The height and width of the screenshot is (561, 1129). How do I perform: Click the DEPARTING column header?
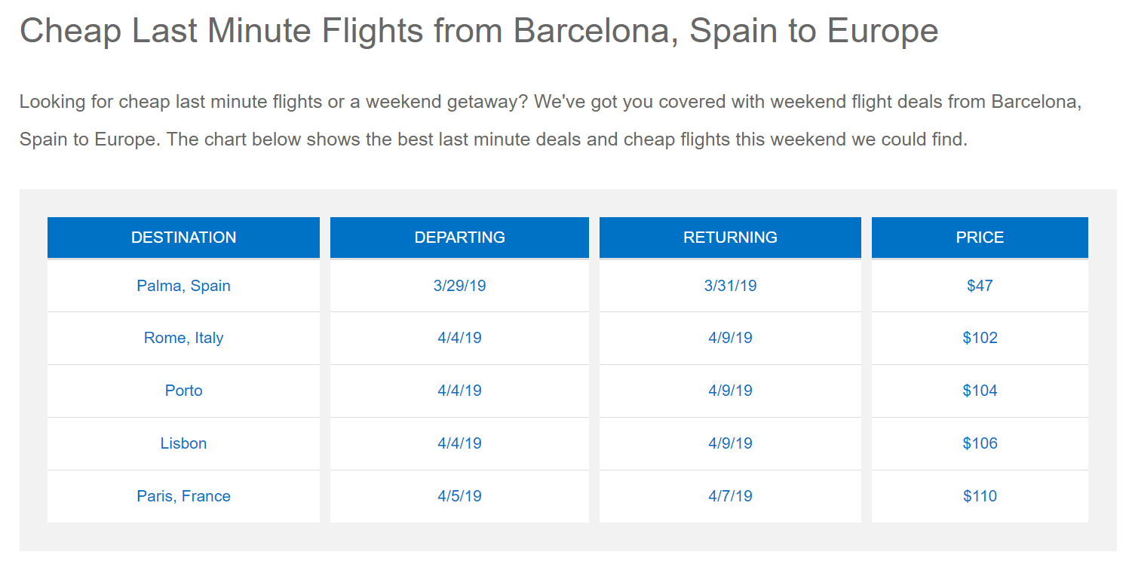[x=459, y=238]
